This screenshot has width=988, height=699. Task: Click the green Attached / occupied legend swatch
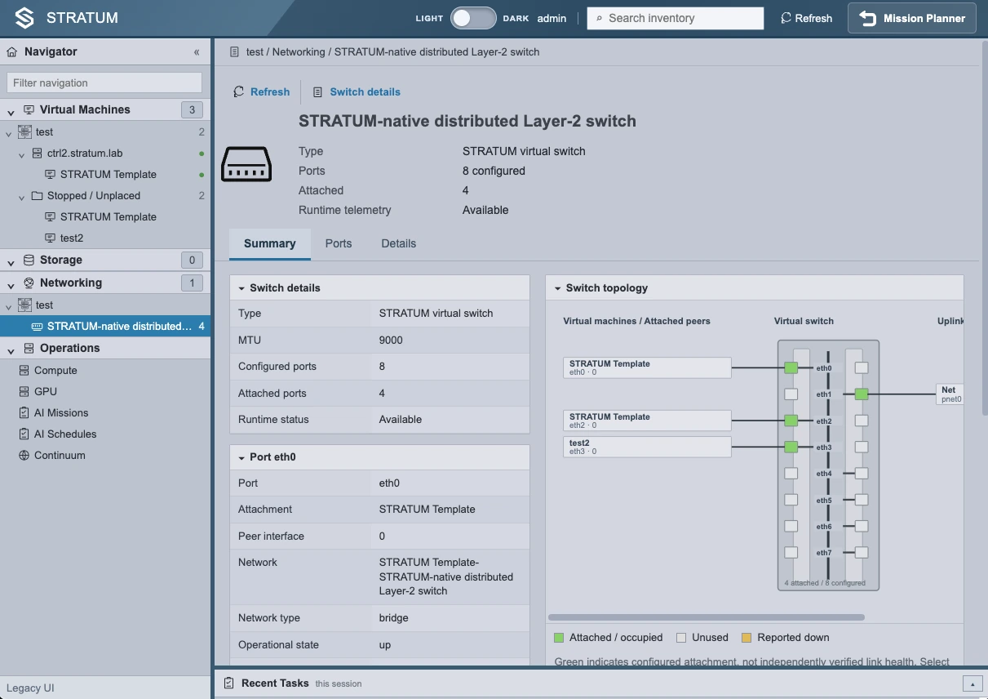tap(559, 638)
